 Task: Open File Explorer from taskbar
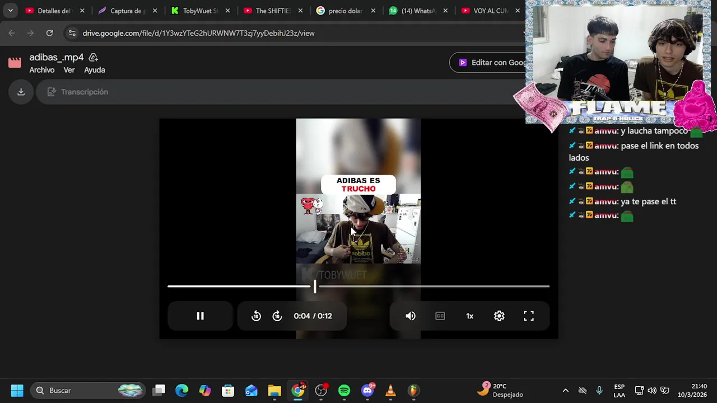coord(274,390)
